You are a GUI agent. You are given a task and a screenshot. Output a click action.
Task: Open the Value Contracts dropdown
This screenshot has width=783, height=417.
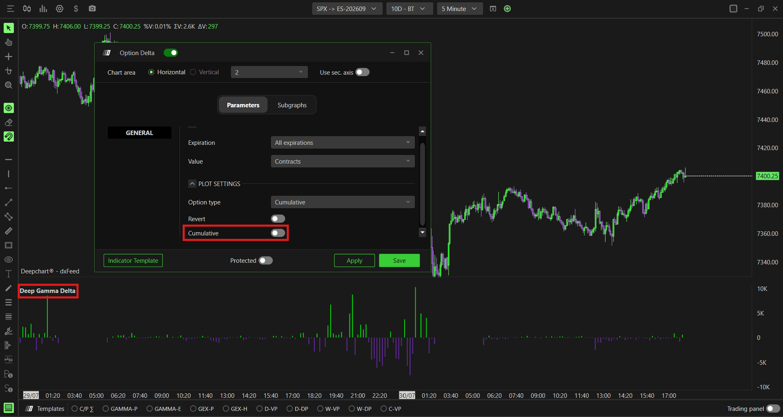[343, 161]
